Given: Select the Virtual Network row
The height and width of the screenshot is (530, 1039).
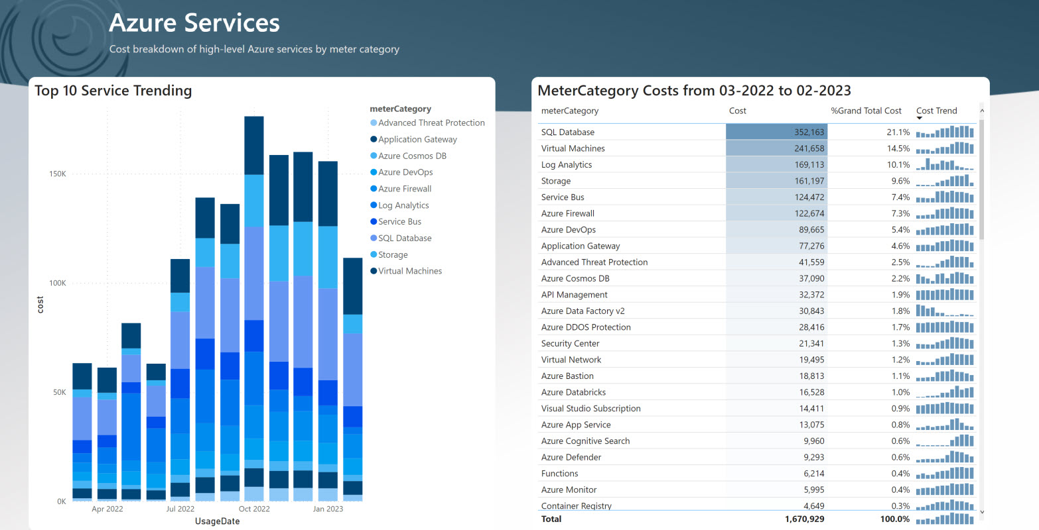Looking at the screenshot, I should (x=757, y=360).
